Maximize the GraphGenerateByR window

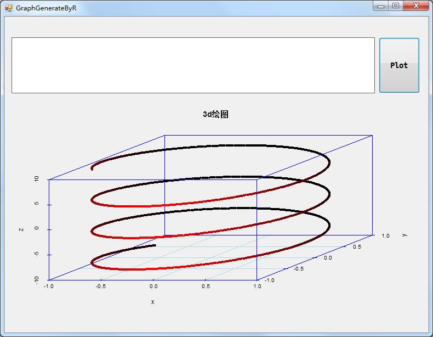pyautogui.click(x=396, y=6)
